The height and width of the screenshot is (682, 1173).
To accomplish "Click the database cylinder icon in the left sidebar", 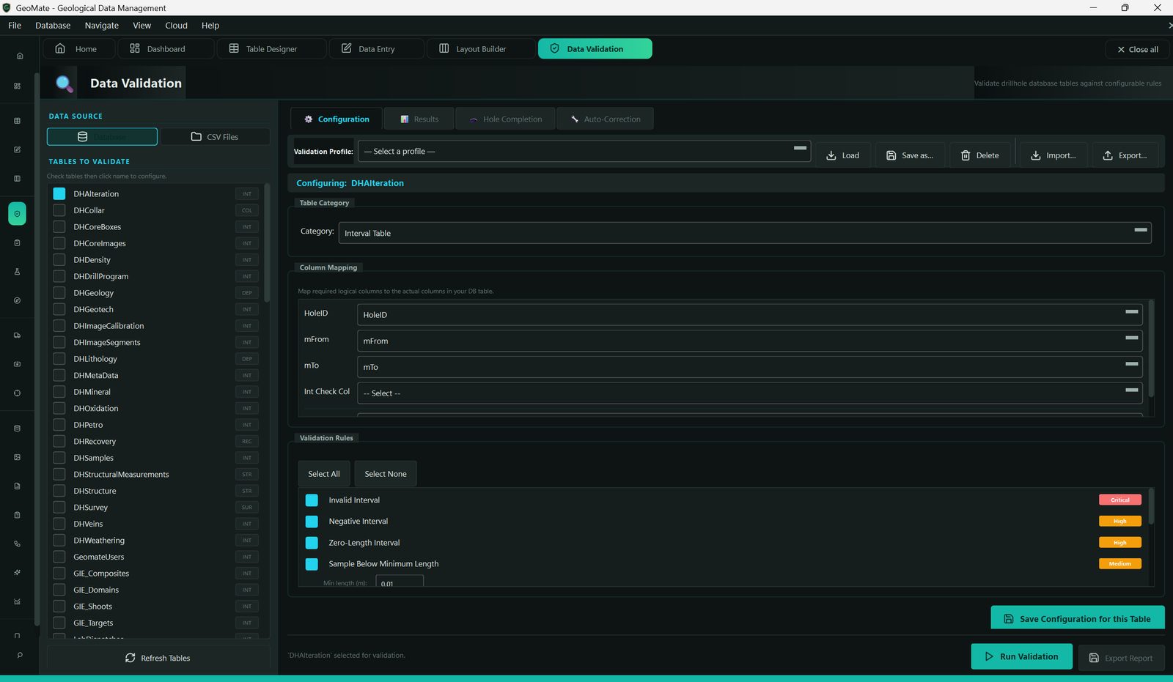I will click(17, 429).
